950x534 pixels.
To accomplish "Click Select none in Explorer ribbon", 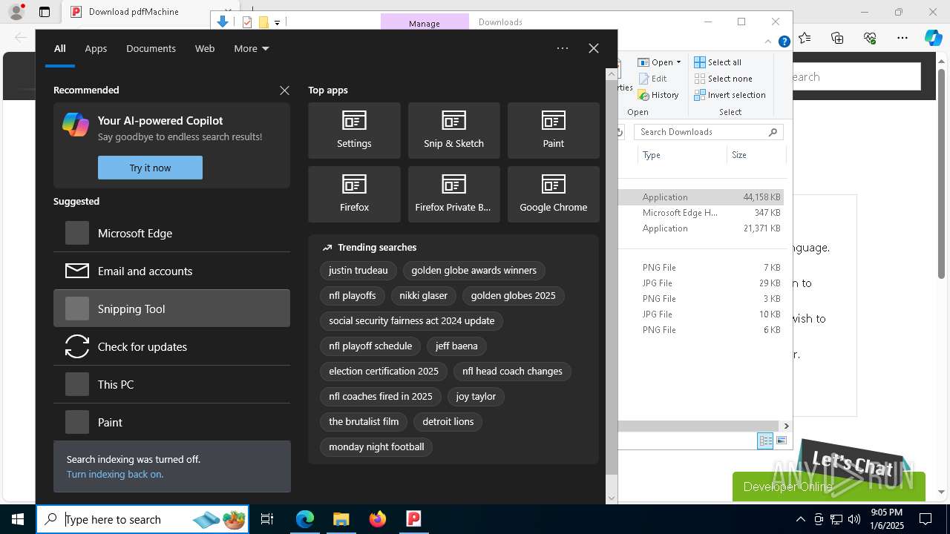I will (723, 79).
